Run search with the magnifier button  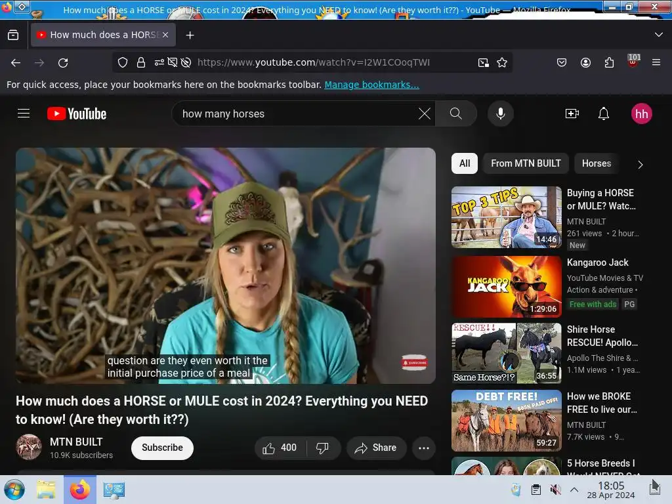tap(456, 114)
